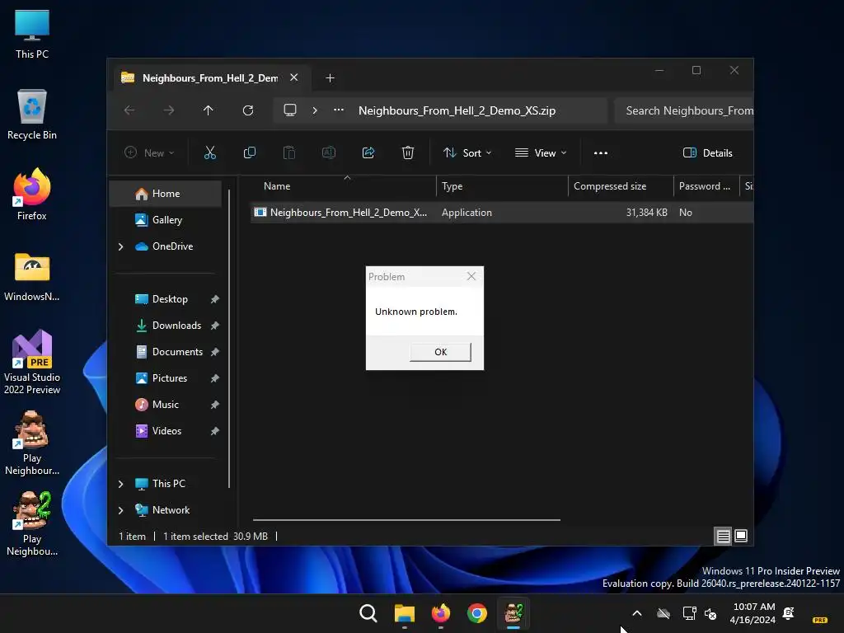Expand the Network tree chevron

coord(120,510)
